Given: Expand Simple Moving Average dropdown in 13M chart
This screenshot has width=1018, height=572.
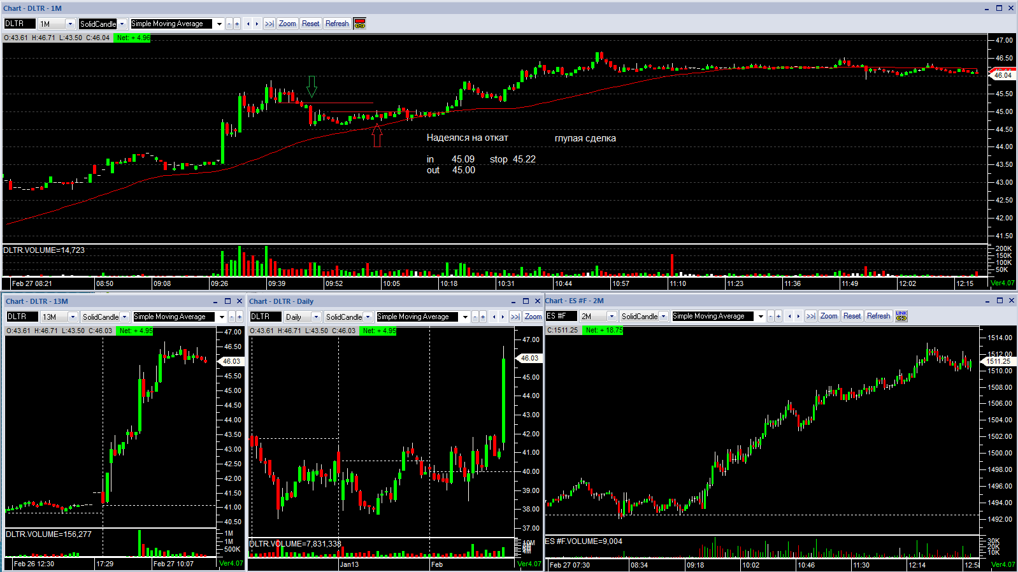Looking at the screenshot, I should [x=222, y=317].
